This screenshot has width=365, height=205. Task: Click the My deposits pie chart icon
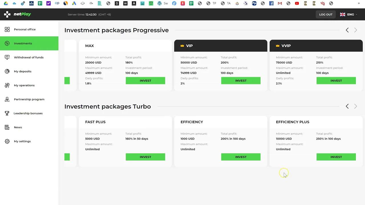[x=7, y=71]
